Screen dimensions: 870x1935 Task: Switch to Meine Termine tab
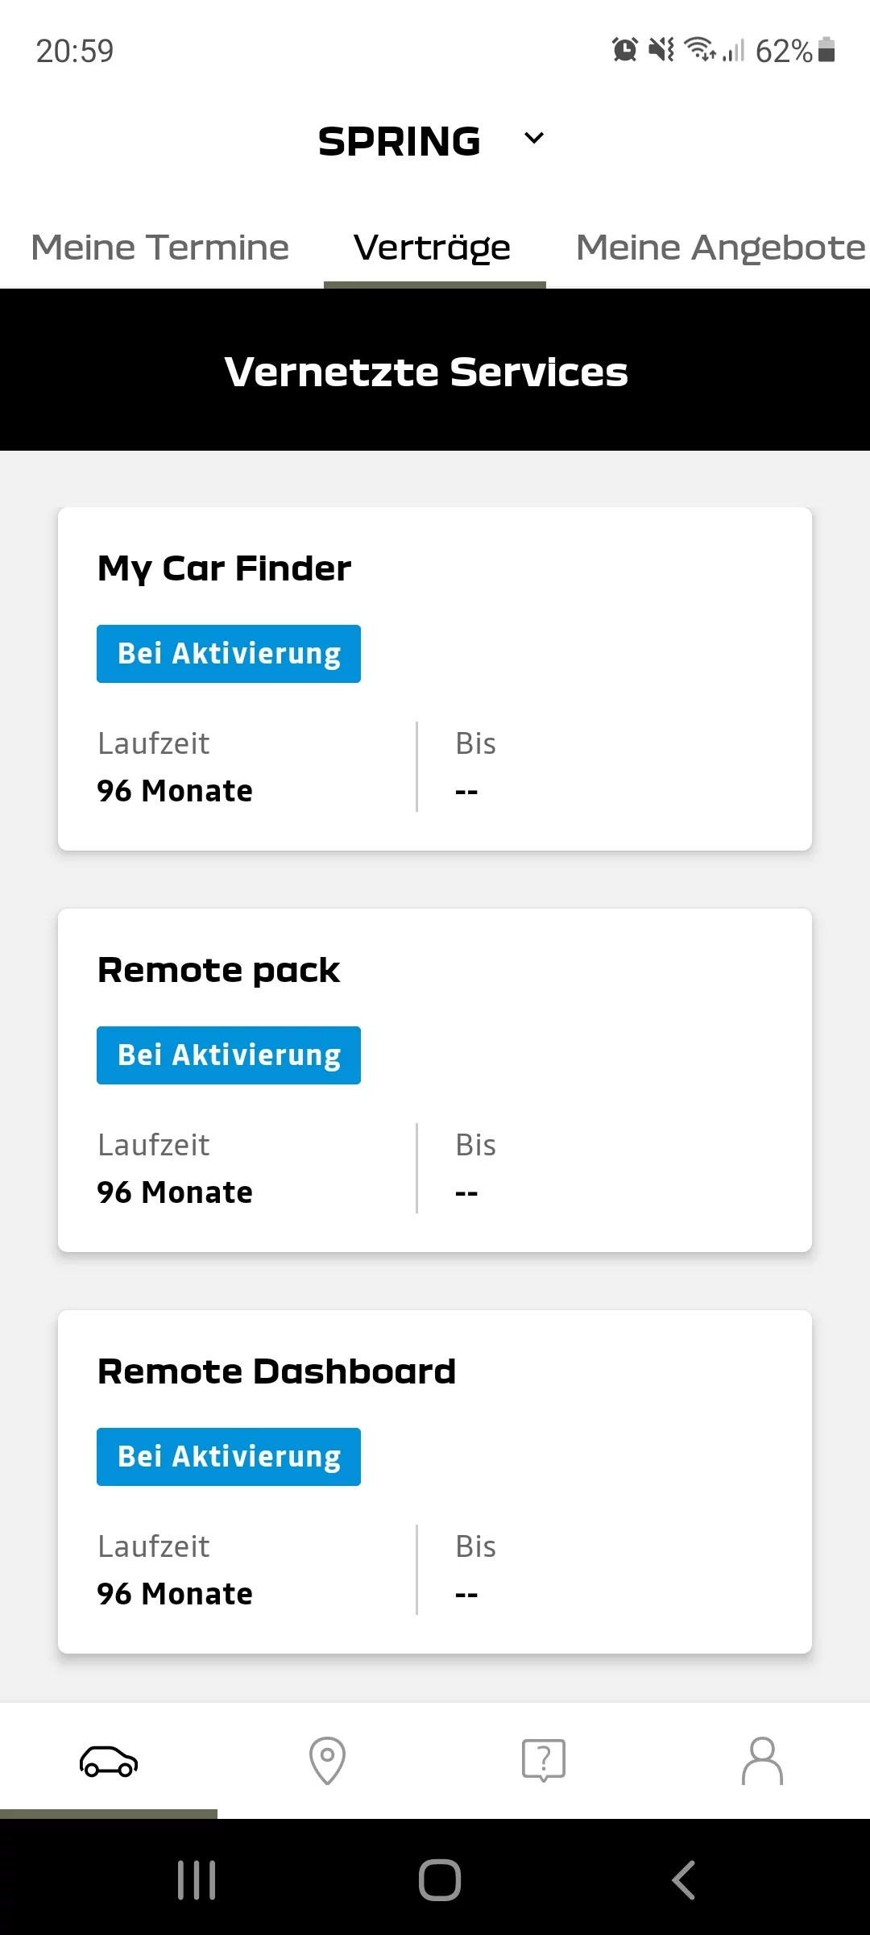coord(160,248)
